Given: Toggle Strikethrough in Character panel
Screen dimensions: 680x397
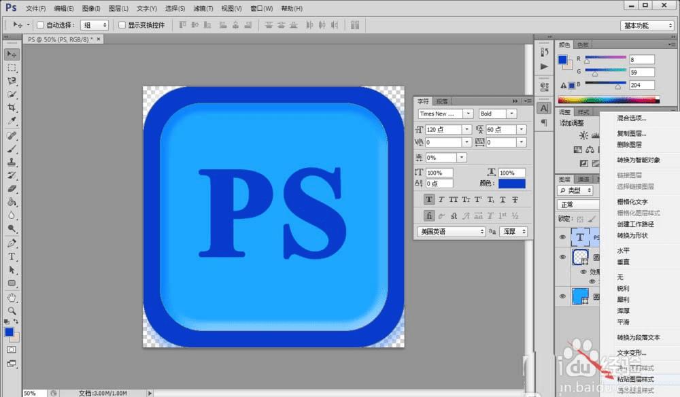Looking at the screenshot, I should point(515,199).
